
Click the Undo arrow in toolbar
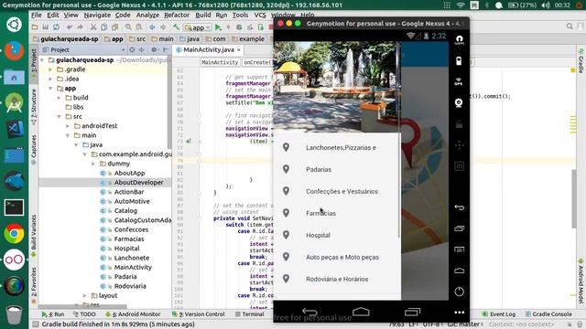point(70,27)
